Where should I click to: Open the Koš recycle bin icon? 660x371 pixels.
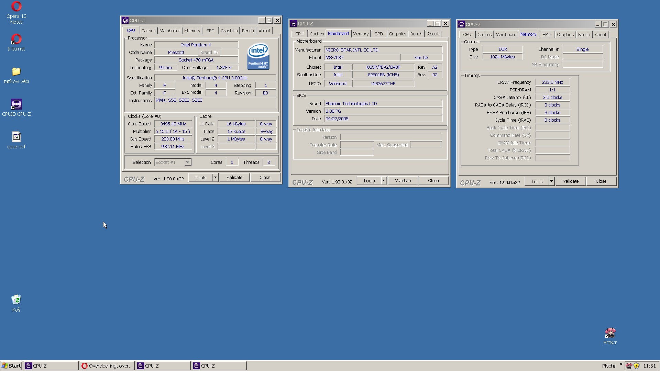pyautogui.click(x=16, y=303)
